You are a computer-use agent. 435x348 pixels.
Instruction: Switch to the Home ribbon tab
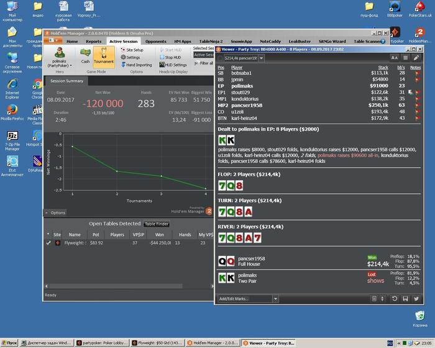click(x=72, y=42)
